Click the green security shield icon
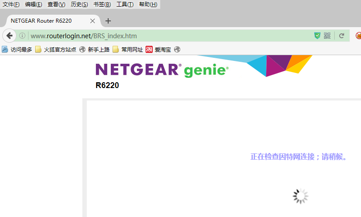The height and width of the screenshot is (217, 361). coord(317,36)
